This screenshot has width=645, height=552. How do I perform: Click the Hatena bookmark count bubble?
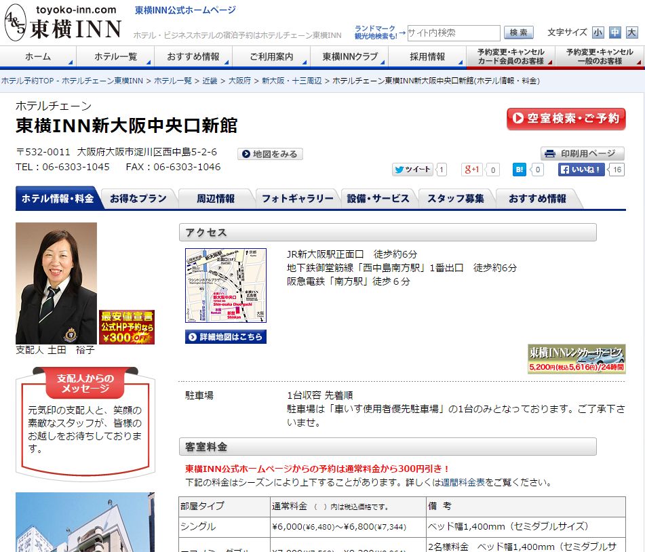tap(538, 170)
